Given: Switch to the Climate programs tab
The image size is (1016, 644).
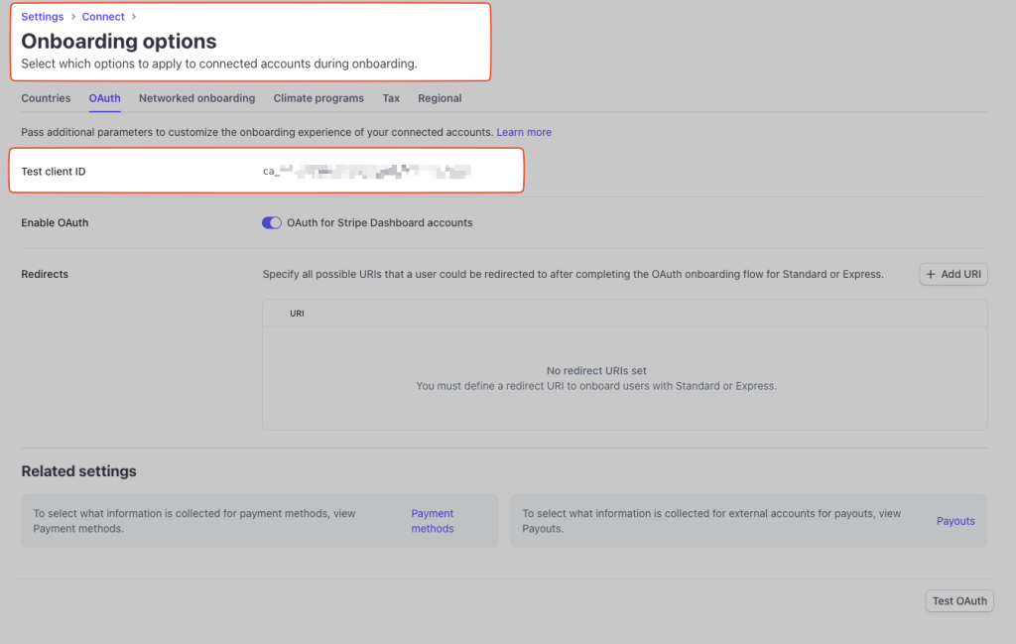Looking at the screenshot, I should (x=318, y=98).
